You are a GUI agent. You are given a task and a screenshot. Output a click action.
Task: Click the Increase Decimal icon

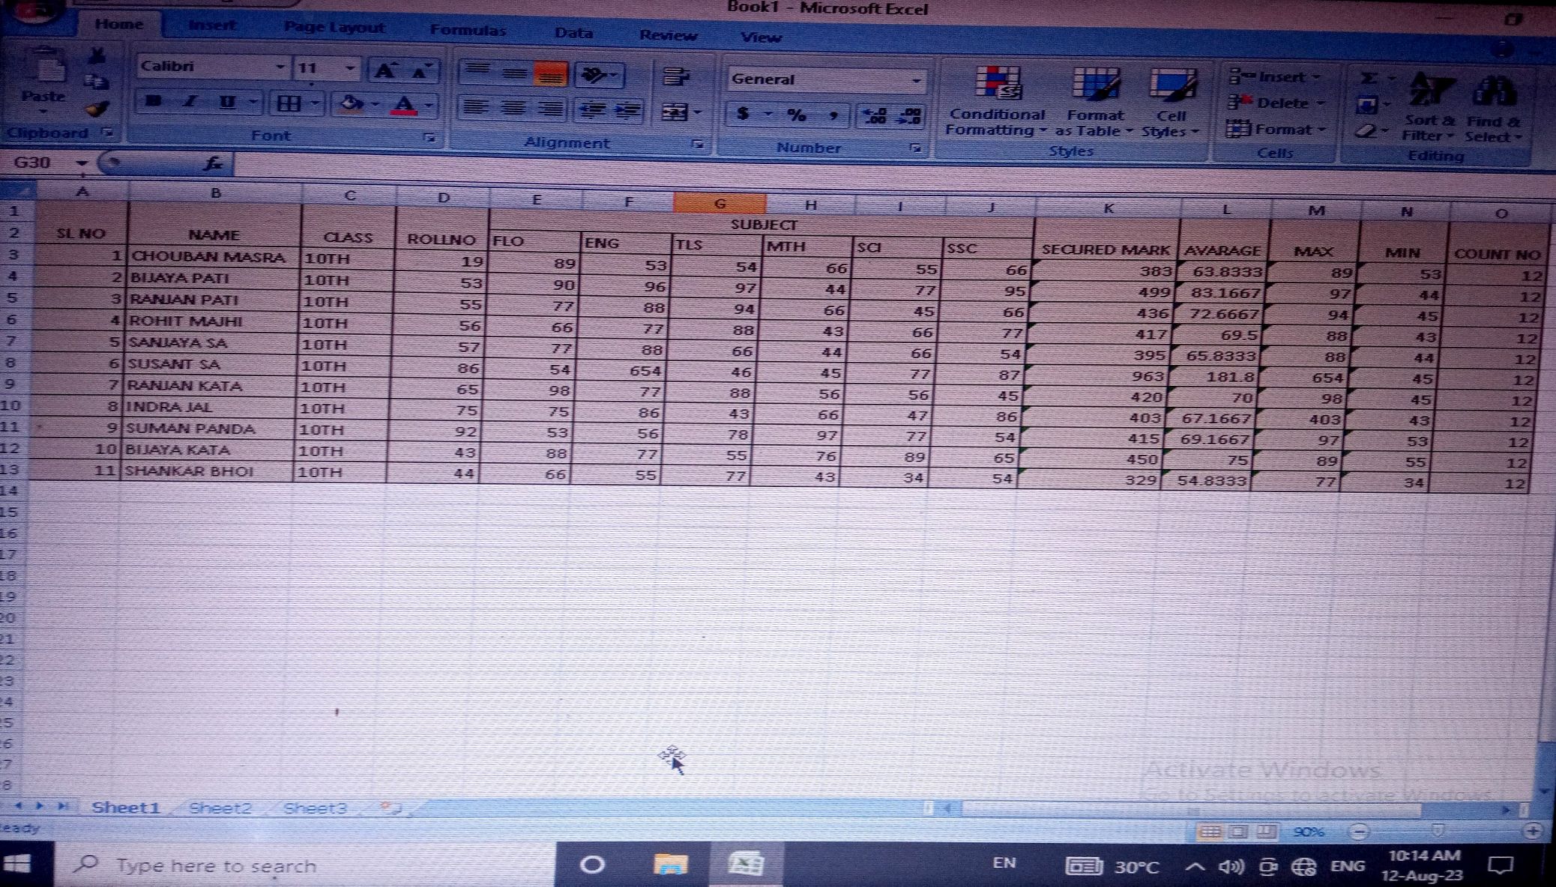[x=874, y=115]
